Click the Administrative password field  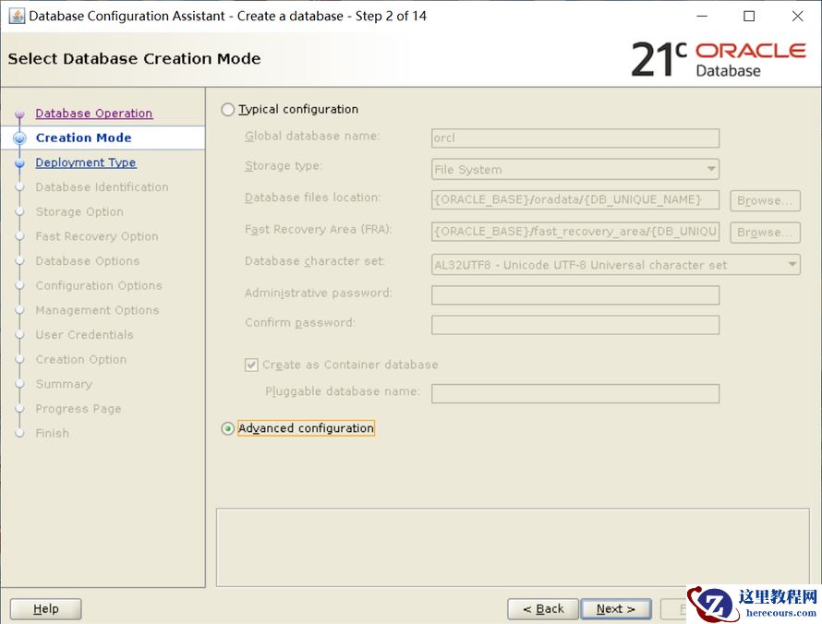575,295
